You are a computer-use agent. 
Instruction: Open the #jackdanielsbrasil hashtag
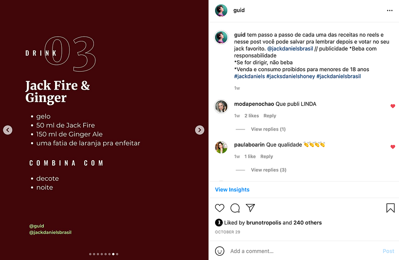tap(339, 76)
